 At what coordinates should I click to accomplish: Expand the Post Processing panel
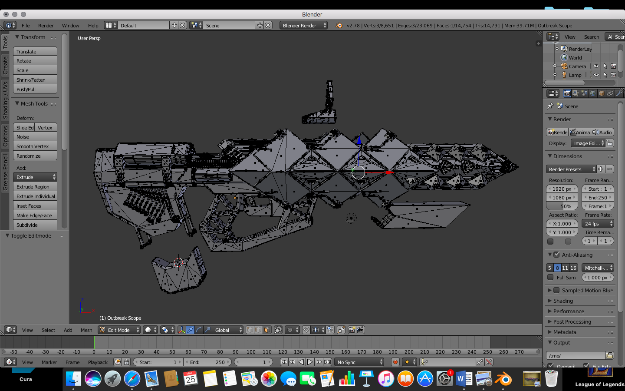point(572,321)
